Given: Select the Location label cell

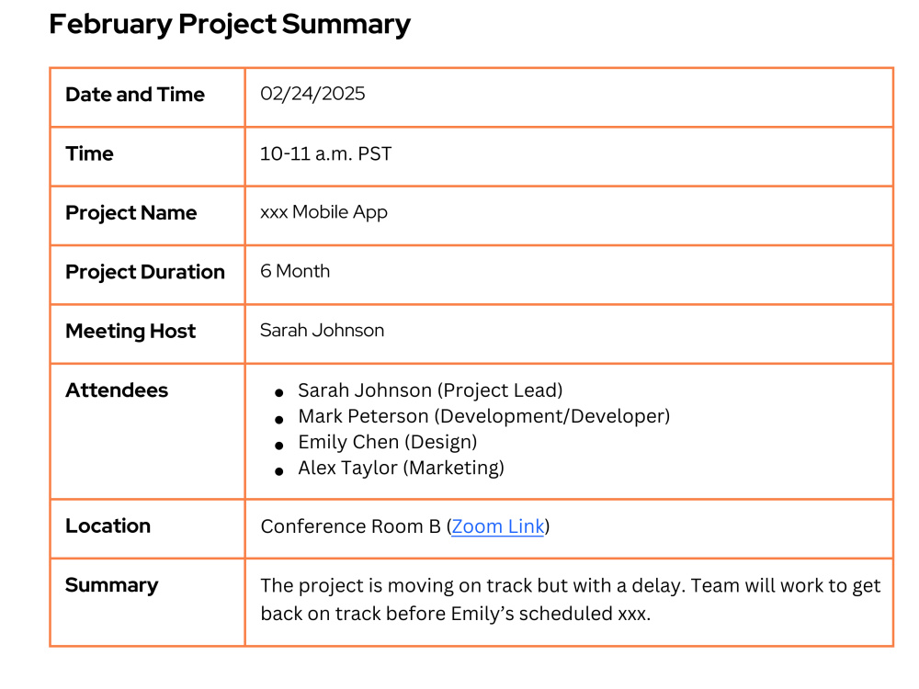Looking at the screenshot, I should click(x=148, y=529).
